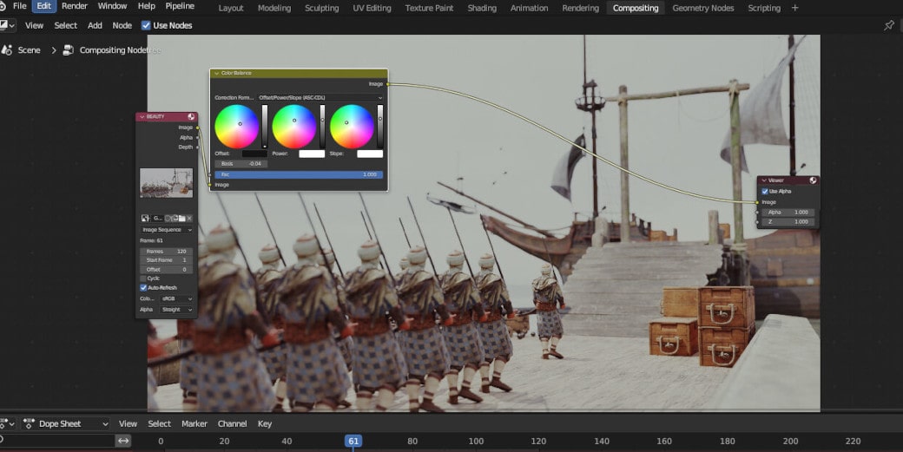Open the sRGB color space dropdown

tap(176, 299)
